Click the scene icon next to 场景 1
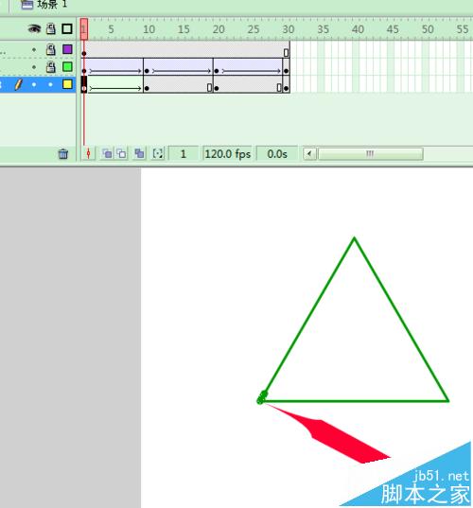The height and width of the screenshot is (508, 473). coord(26,4)
